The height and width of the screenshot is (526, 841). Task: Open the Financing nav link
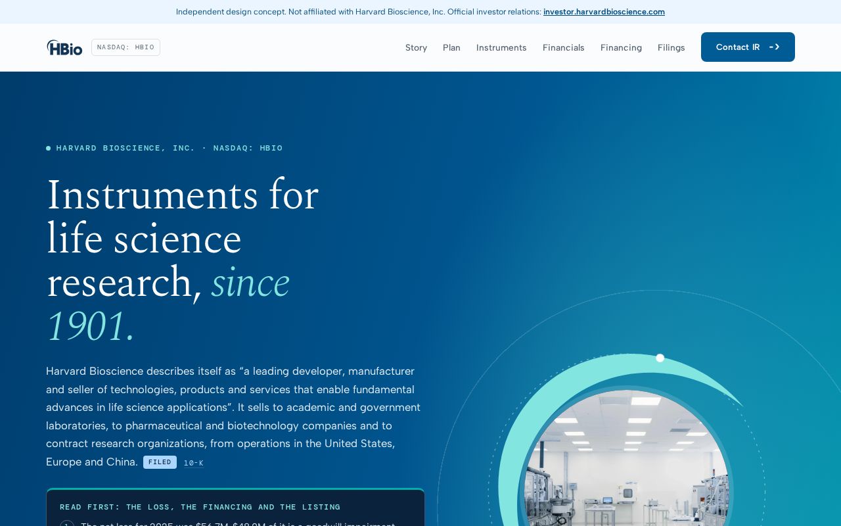click(x=621, y=47)
